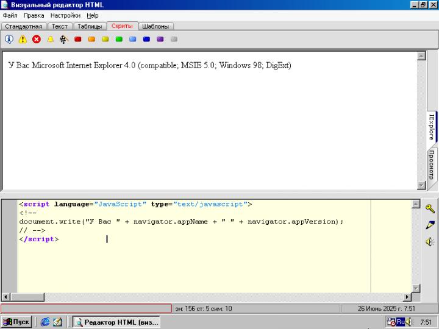Click the Ru language indicator in tray
The image size is (439, 329).
[401, 322]
